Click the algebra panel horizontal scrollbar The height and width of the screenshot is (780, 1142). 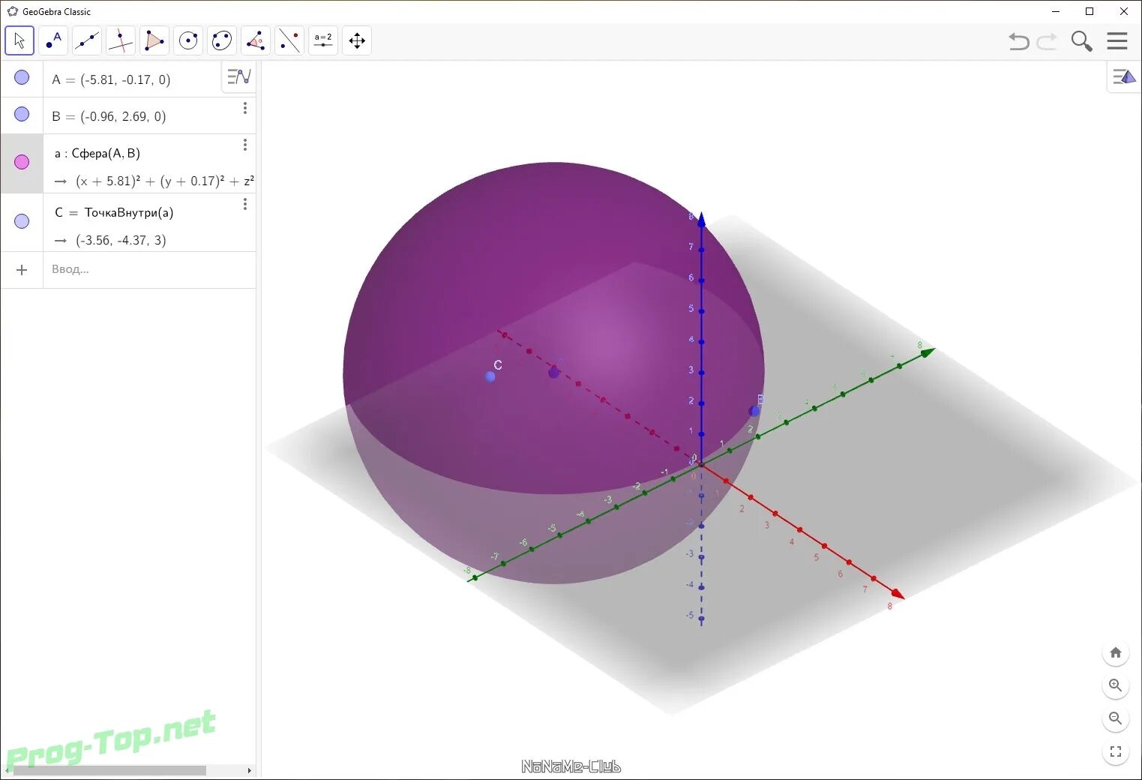(109, 770)
